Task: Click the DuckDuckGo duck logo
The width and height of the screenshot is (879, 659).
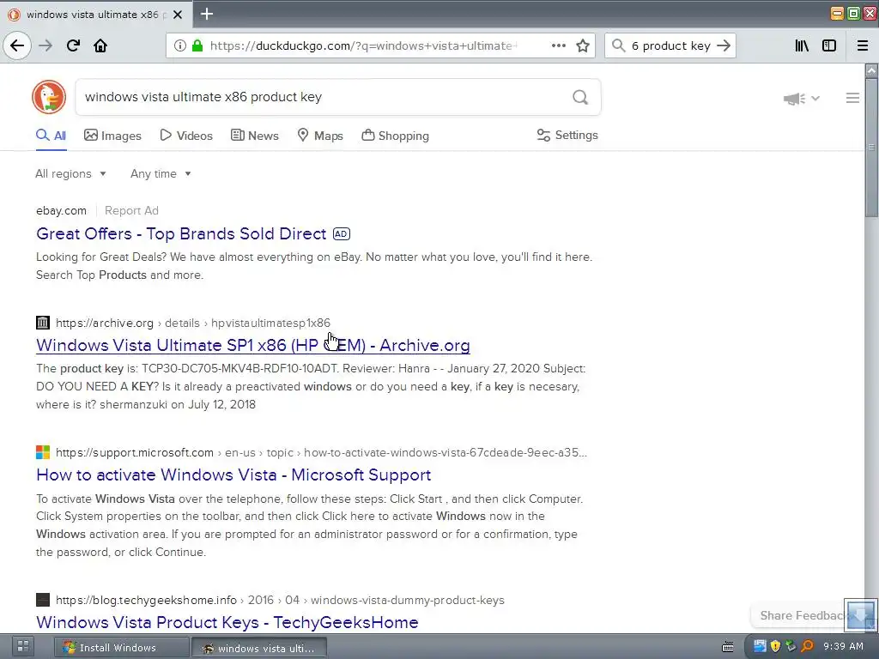Action: (x=49, y=97)
